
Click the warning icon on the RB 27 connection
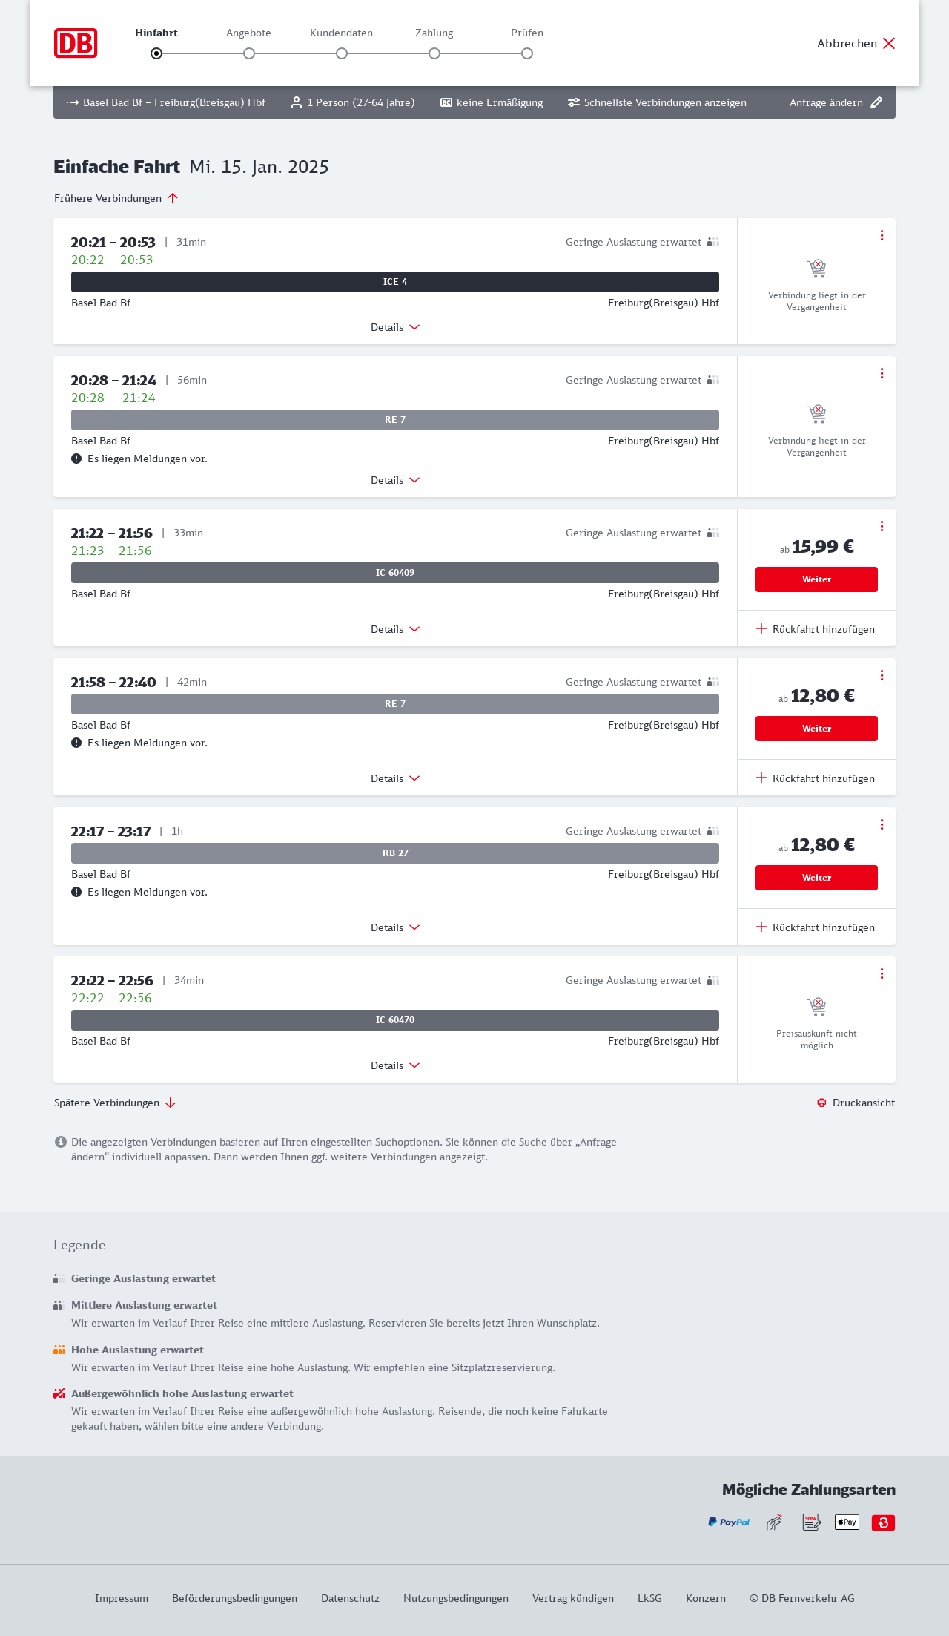click(76, 892)
